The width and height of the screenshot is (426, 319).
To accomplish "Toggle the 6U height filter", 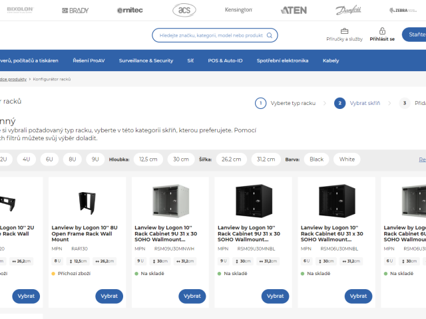I will 49,159.
